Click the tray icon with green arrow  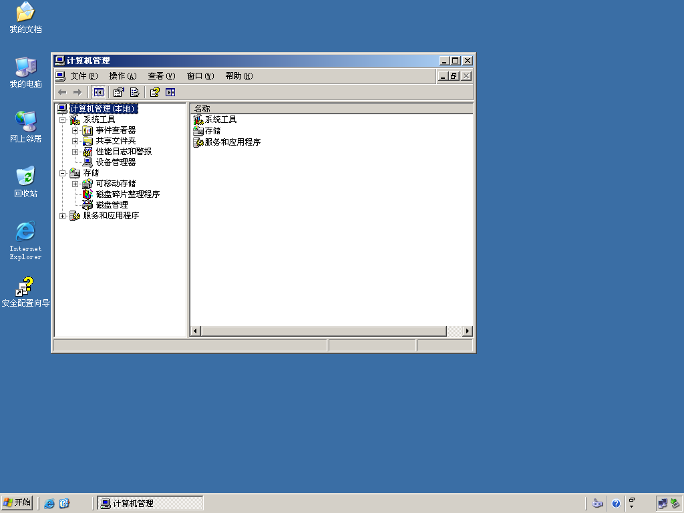(x=675, y=504)
